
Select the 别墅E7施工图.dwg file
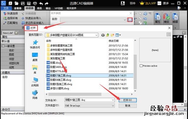coord(90,76)
